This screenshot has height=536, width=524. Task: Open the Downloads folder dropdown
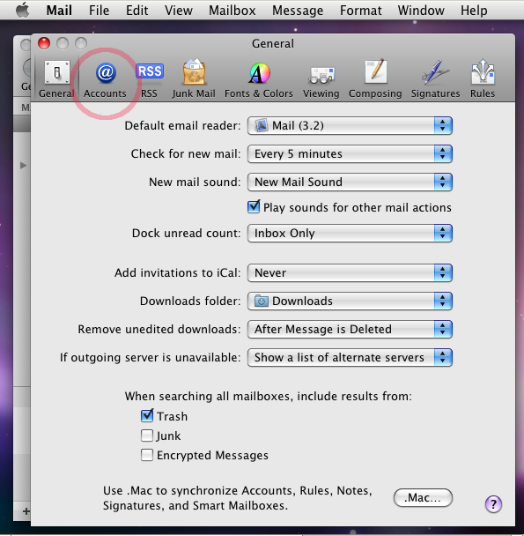(x=350, y=301)
